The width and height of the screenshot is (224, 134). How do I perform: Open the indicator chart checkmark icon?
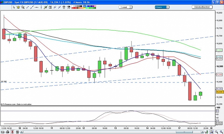click(x=46, y=7)
